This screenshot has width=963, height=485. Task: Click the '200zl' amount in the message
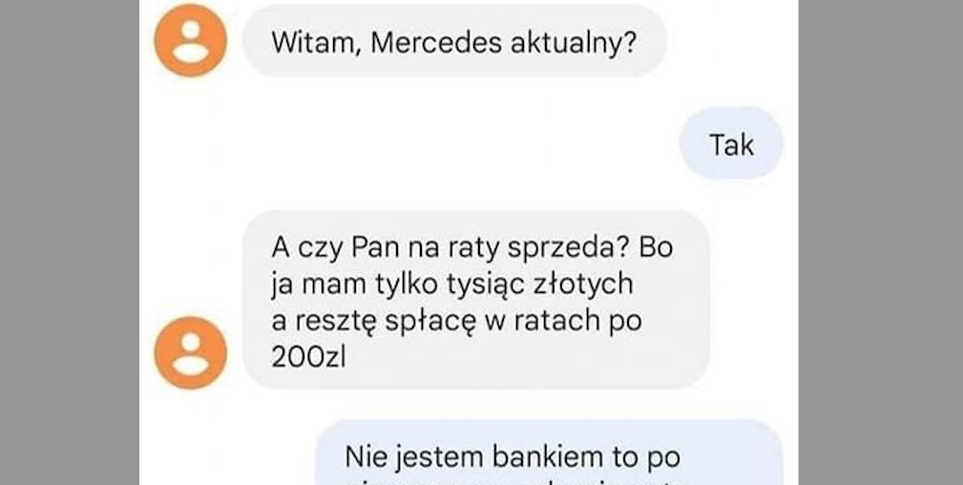308,358
